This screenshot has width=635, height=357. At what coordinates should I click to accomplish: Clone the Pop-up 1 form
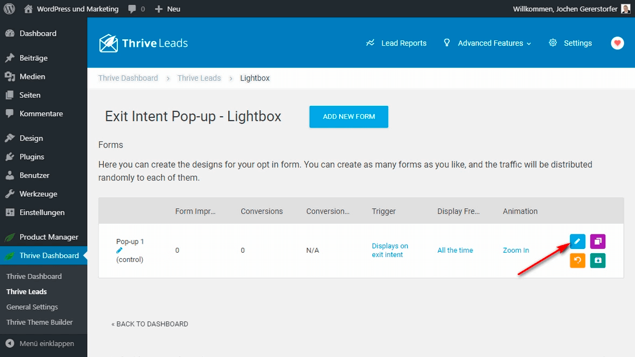(598, 241)
